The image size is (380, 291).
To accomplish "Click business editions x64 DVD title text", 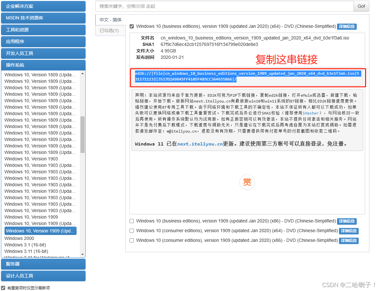I will pos(236,26).
